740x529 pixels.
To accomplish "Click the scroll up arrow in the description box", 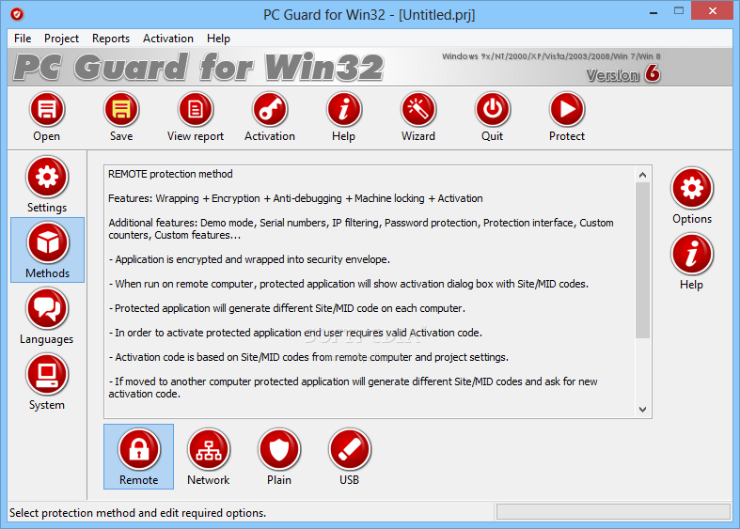I will coord(642,175).
